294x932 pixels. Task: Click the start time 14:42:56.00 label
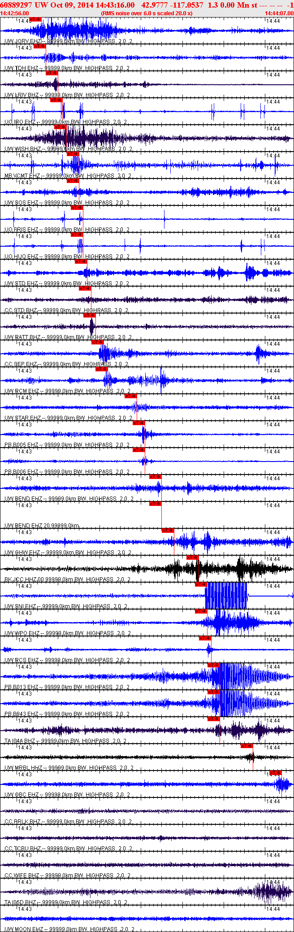(x=14, y=13)
